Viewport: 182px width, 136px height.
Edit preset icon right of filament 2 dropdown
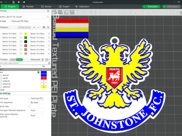tap(49, 34)
